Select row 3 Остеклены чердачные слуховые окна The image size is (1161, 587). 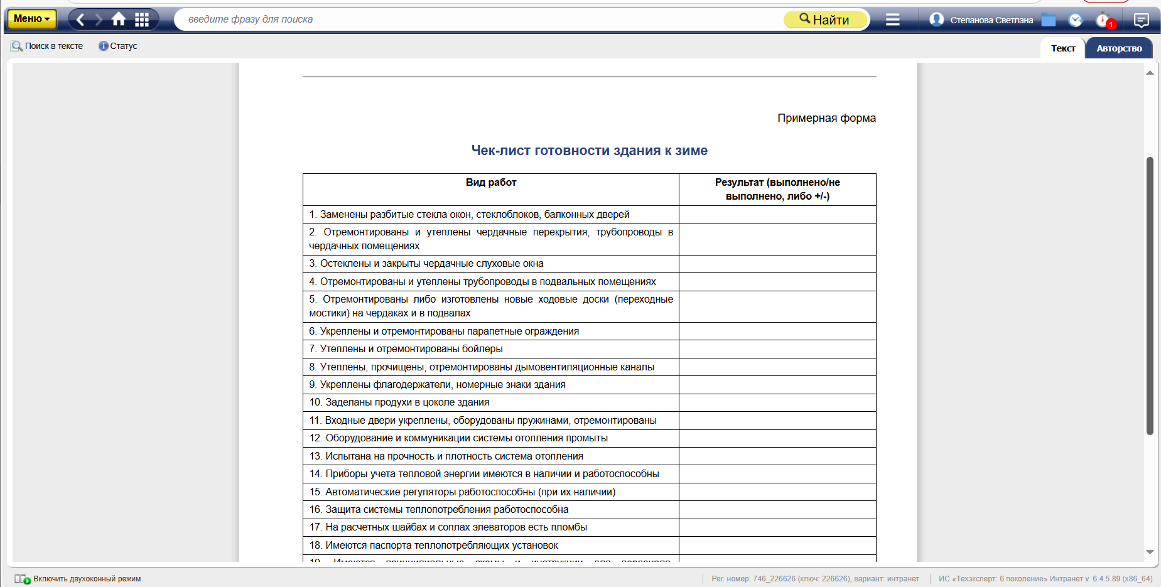click(491, 264)
